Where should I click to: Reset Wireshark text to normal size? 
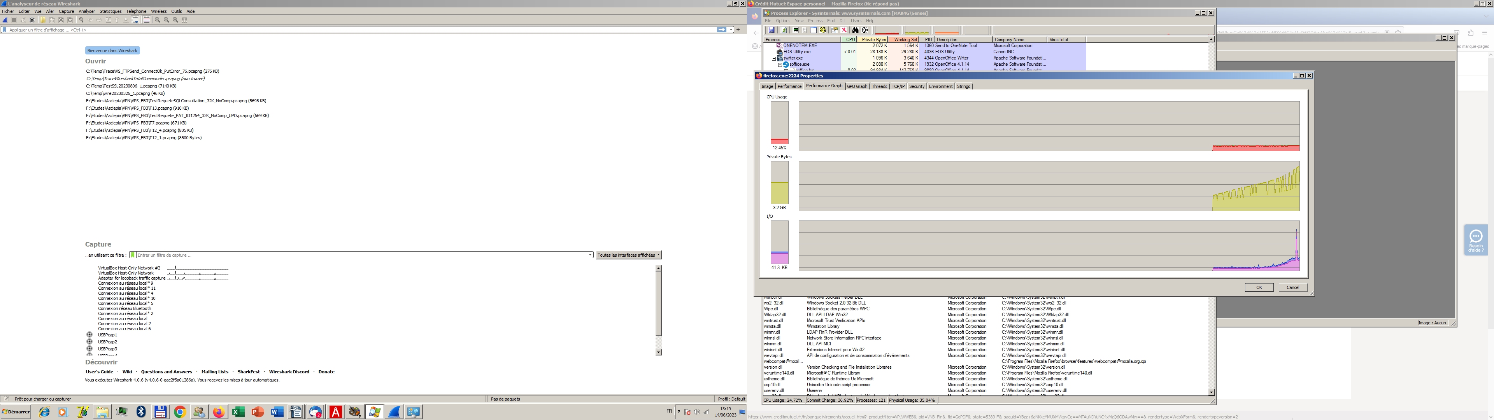(x=176, y=20)
